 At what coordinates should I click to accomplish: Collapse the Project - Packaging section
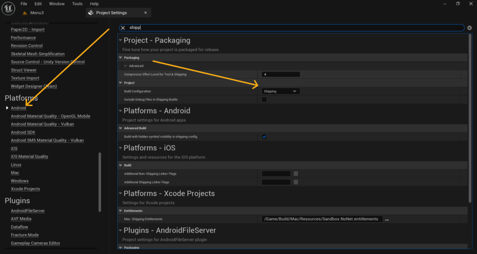(x=121, y=40)
